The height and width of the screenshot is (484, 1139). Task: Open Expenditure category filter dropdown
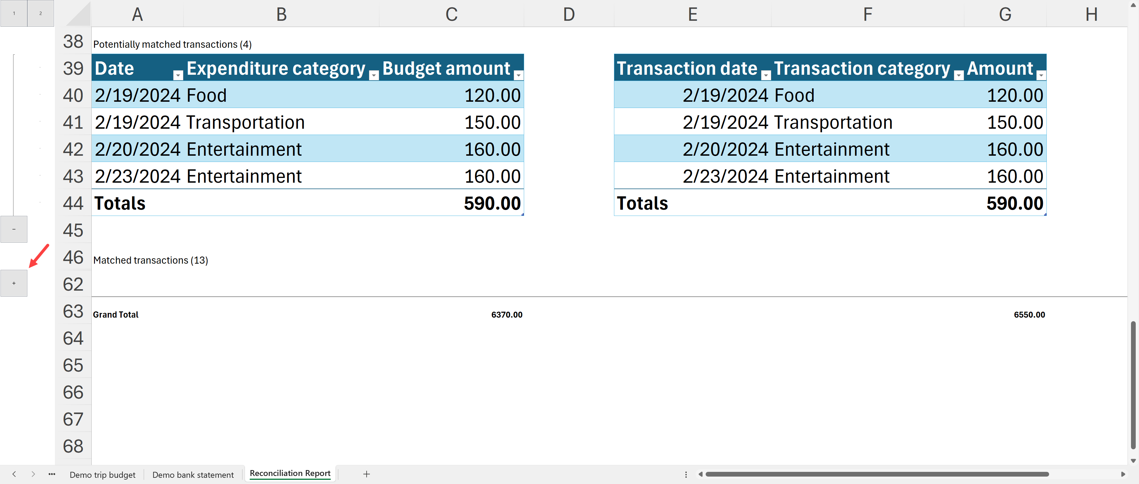coord(374,75)
